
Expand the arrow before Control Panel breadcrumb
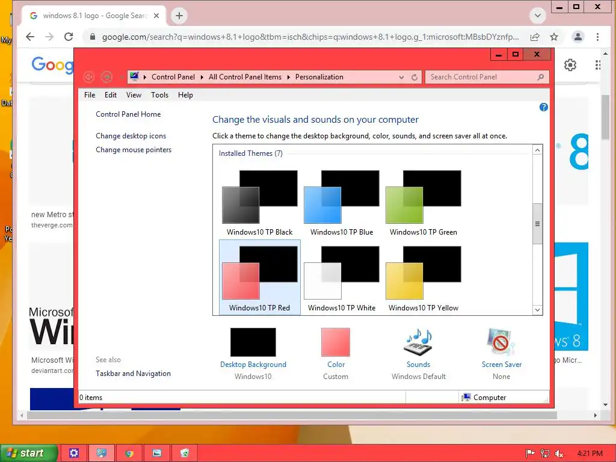point(144,77)
